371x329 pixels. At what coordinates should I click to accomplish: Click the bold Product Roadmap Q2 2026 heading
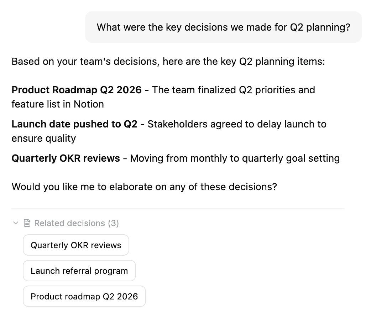tap(75, 90)
